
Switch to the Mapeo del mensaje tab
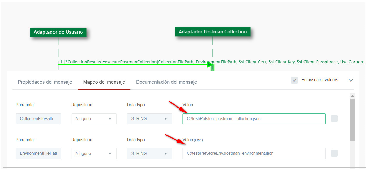click(104, 82)
